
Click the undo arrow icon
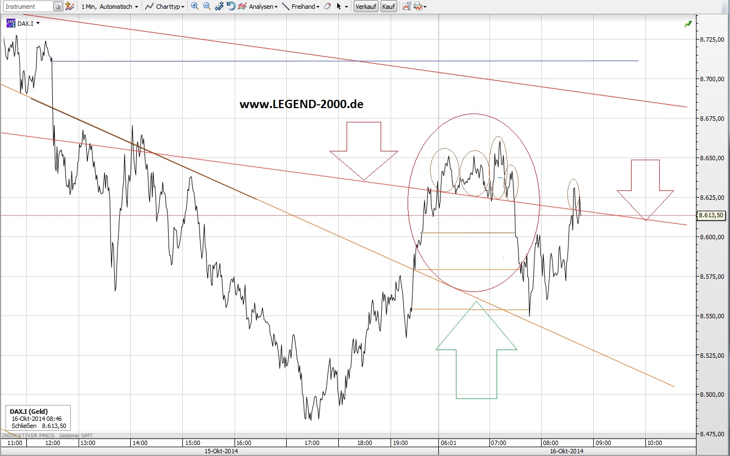230,6
